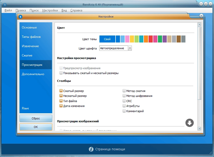
Task: Pick the pink theme color swatch
Action: coord(127,39)
